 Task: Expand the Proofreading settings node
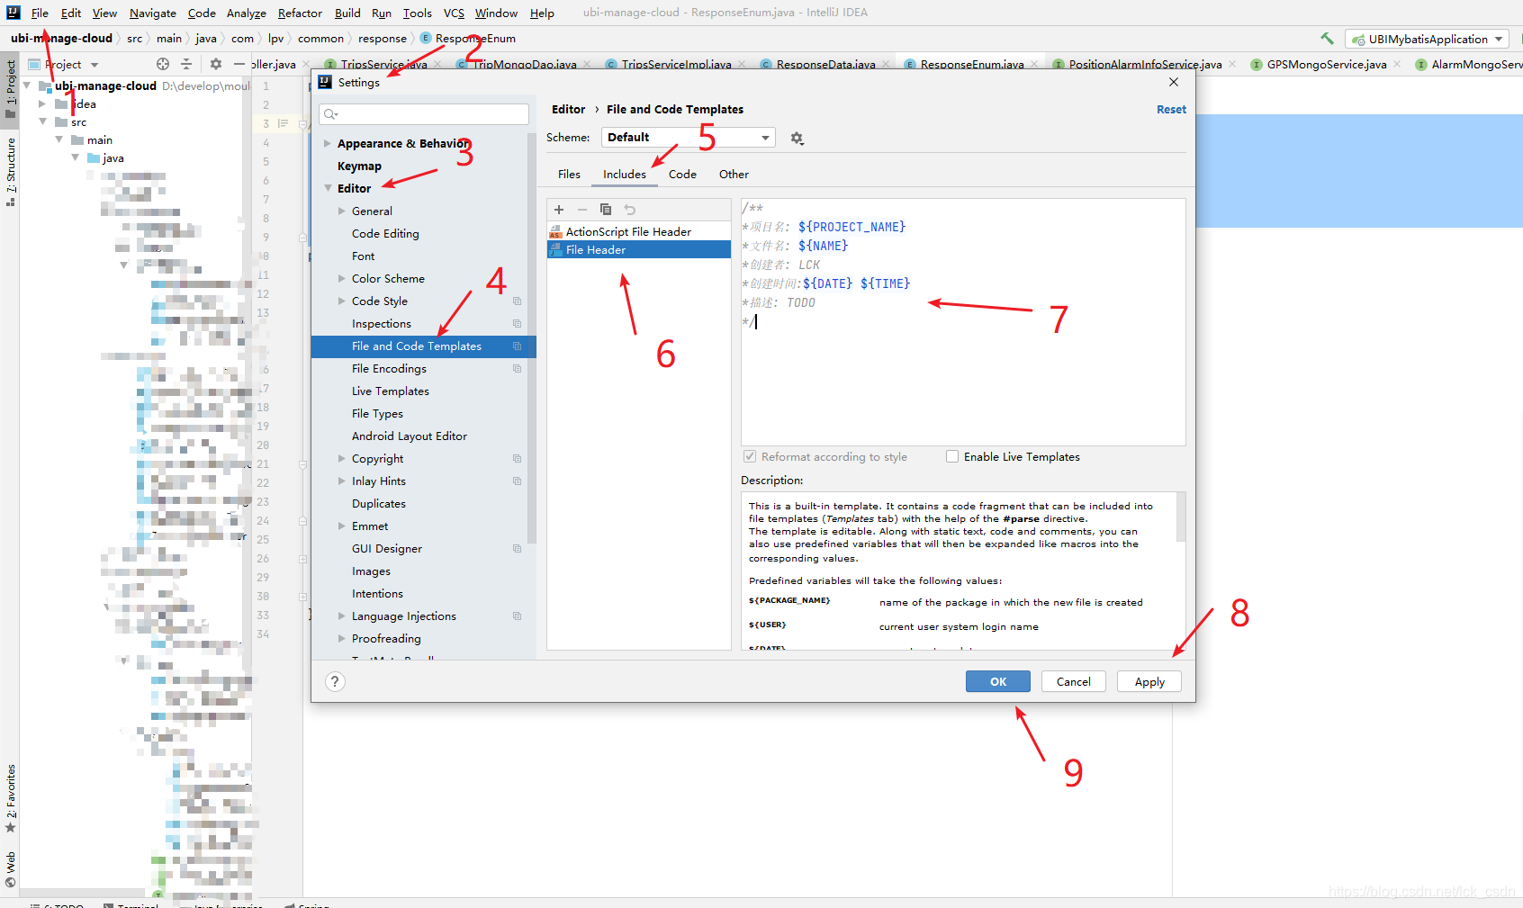click(342, 639)
